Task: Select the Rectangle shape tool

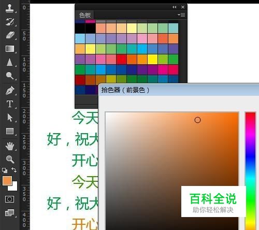Action: coord(10,131)
